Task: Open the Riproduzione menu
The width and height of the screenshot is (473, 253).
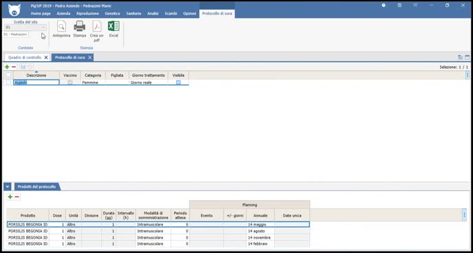Action: click(87, 14)
